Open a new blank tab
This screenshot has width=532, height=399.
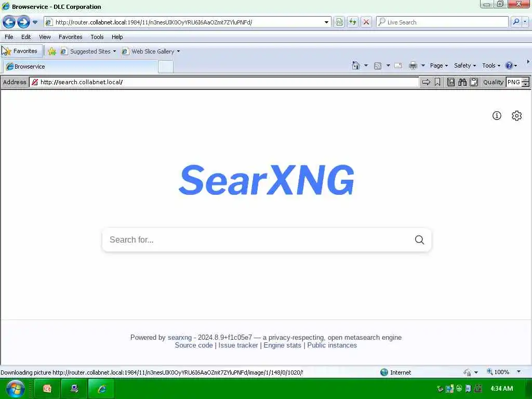point(166,66)
